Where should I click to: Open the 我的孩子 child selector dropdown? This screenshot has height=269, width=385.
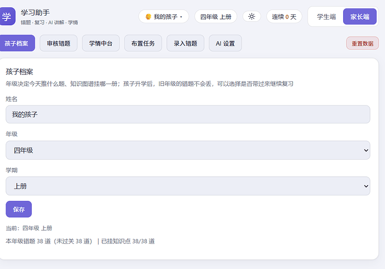pos(163,16)
